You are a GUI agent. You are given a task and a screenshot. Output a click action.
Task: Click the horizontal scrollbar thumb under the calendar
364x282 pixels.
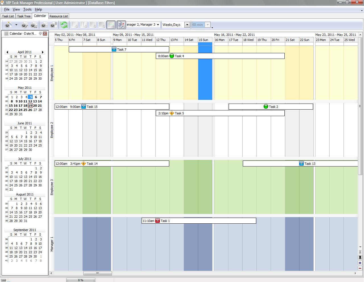[x=97, y=273]
